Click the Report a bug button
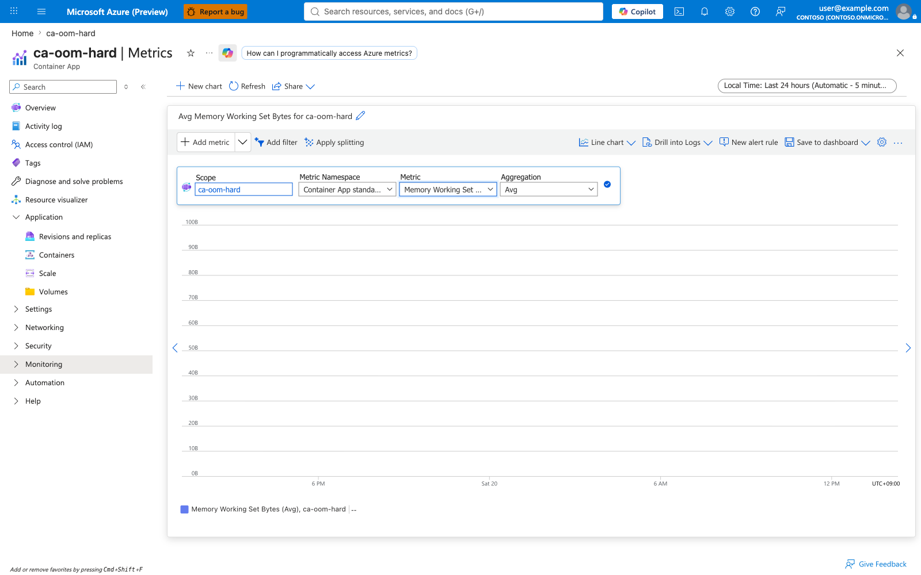 coord(216,11)
